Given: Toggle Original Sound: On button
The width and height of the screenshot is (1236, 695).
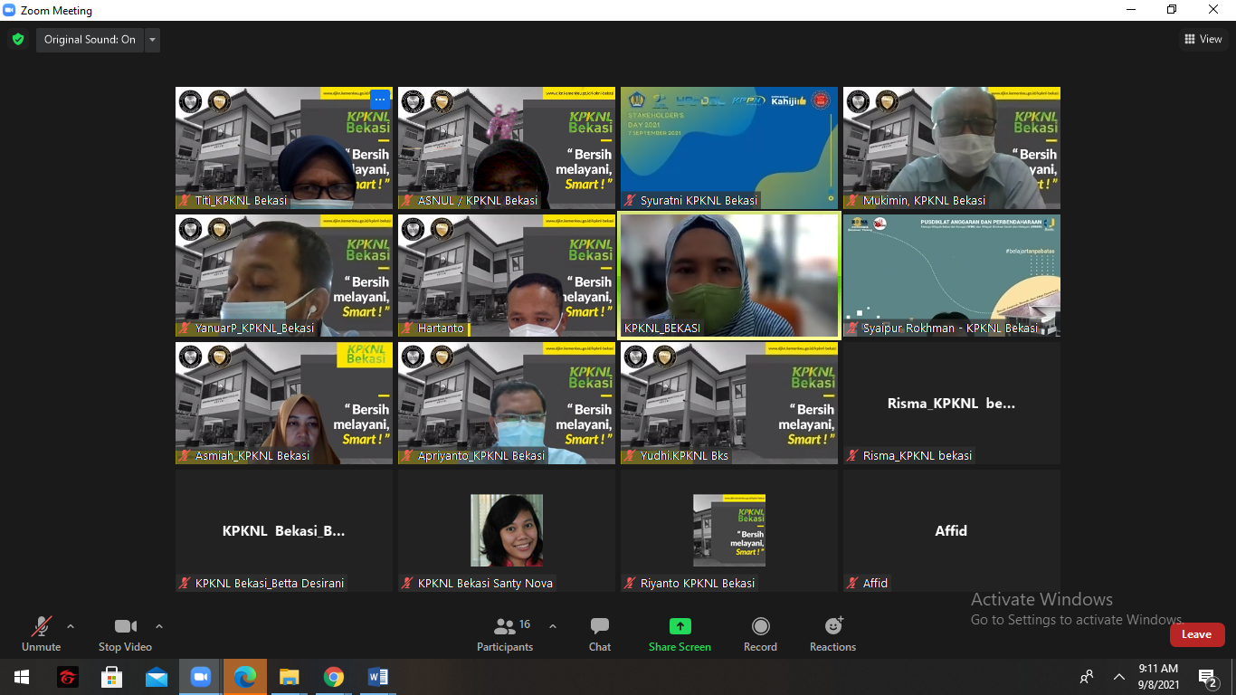Looking at the screenshot, I should point(90,40).
